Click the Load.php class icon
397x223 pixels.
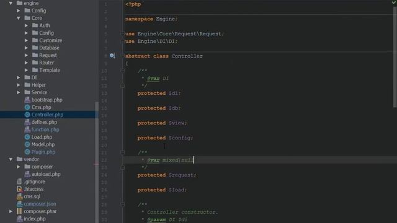[27, 137]
